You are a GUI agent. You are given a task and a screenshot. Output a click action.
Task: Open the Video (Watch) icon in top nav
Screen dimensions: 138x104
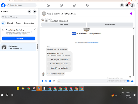coord(61,5)
